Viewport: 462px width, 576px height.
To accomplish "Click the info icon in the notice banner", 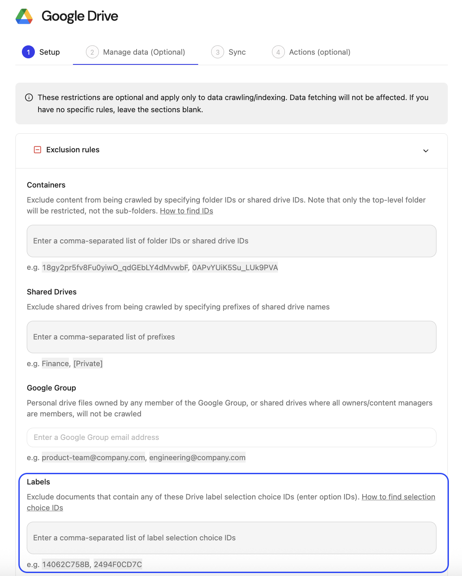I will tap(29, 98).
